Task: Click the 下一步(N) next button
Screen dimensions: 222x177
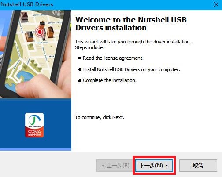Action: point(154,166)
